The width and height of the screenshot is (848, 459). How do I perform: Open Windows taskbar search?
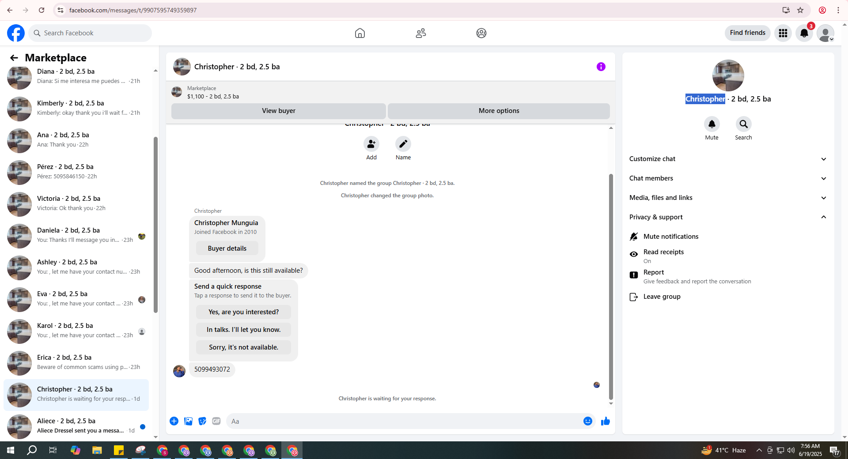coord(32,450)
